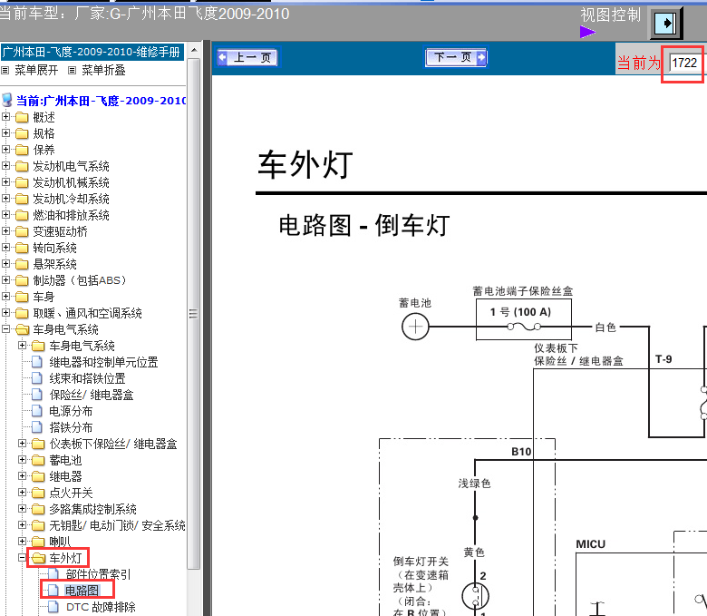Click the menu collapse list icon beside 菜单折叠

pos(73,71)
